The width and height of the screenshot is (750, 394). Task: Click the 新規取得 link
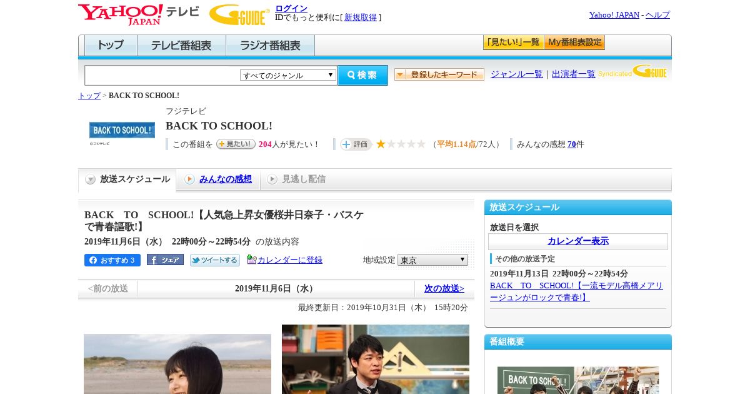click(x=361, y=18)
